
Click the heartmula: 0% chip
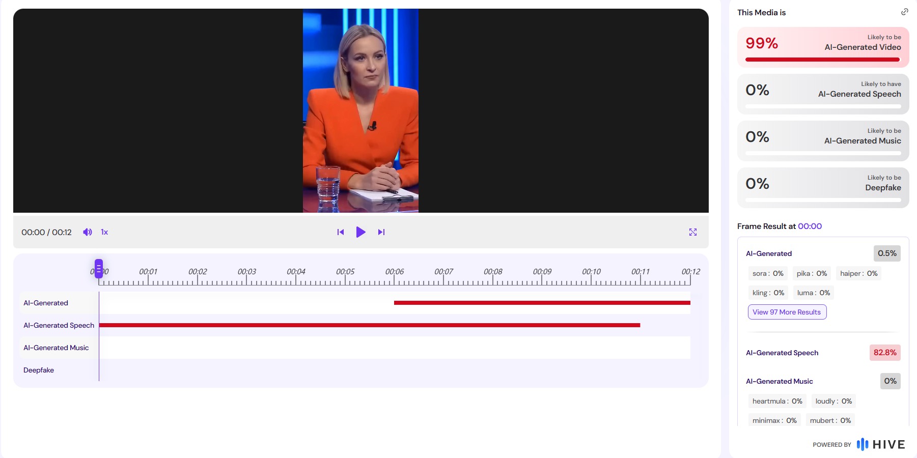coord(777,401)
